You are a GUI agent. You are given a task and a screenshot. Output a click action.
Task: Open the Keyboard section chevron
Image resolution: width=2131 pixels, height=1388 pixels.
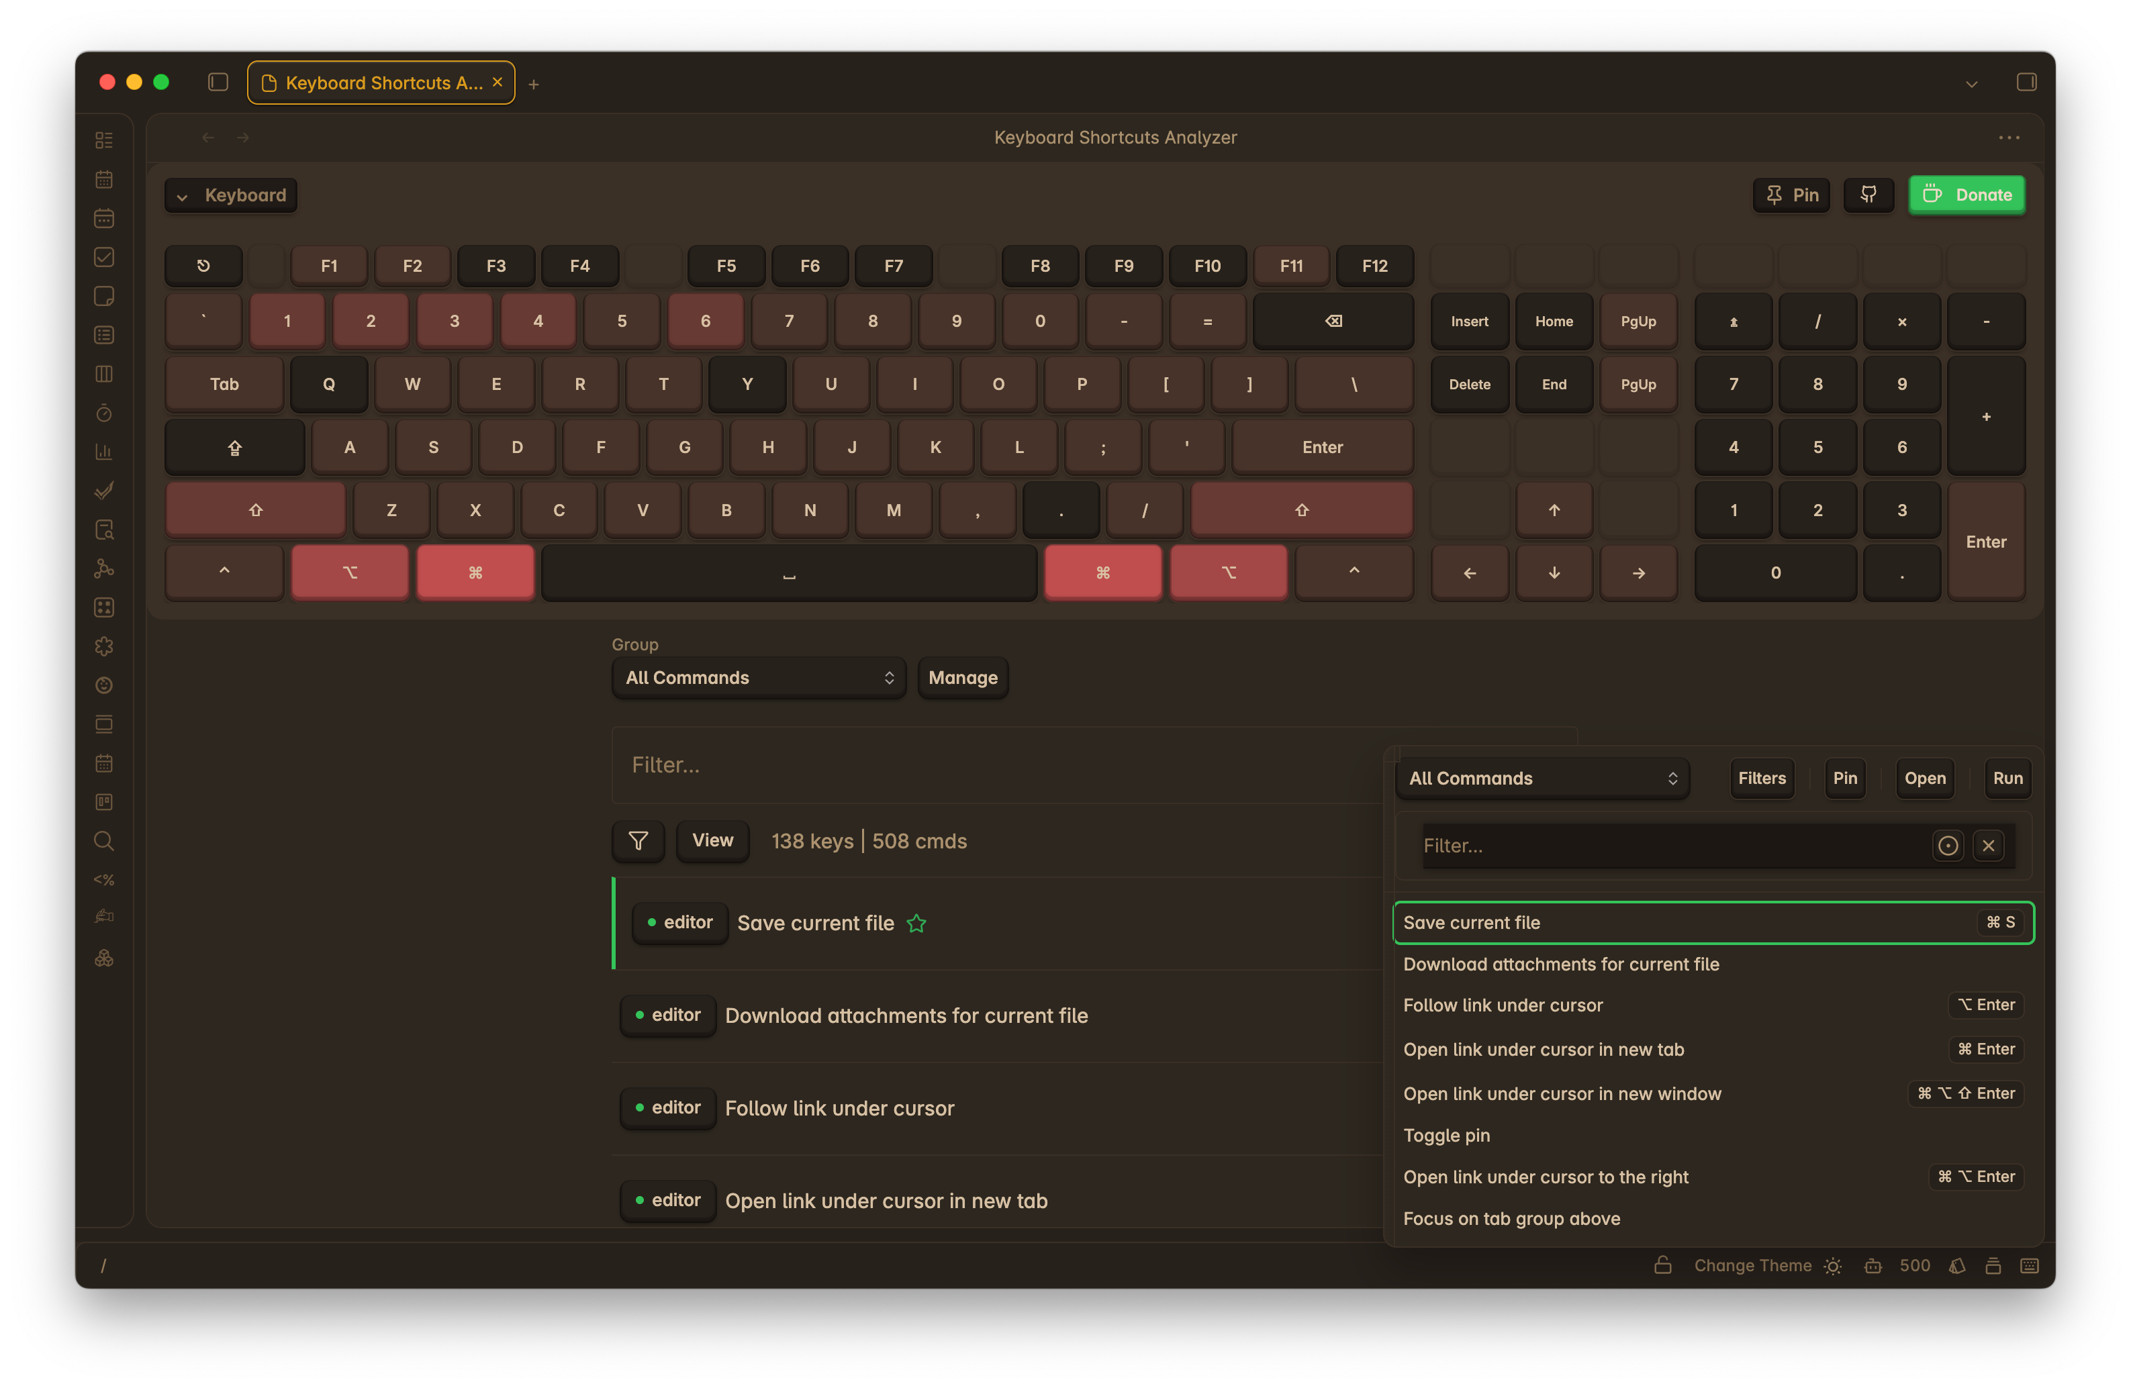[x=183, y=195]
